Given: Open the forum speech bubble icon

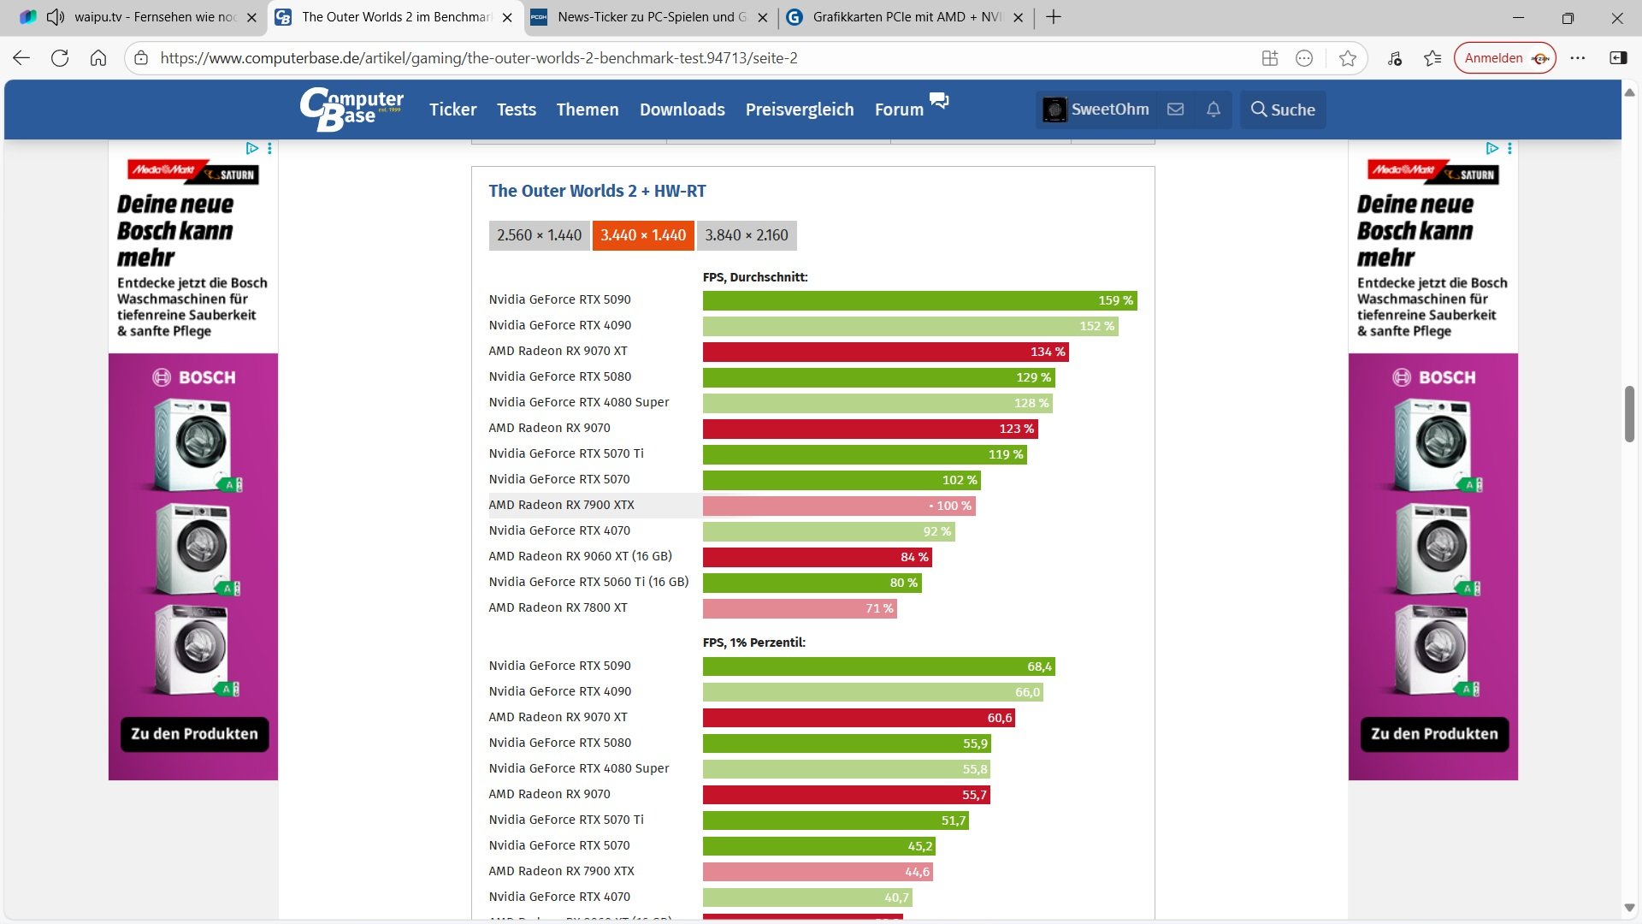Looking at the screenshot, I should 939,101.
